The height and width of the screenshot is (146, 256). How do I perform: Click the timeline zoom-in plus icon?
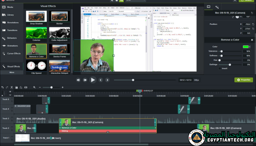coord(63,87)
